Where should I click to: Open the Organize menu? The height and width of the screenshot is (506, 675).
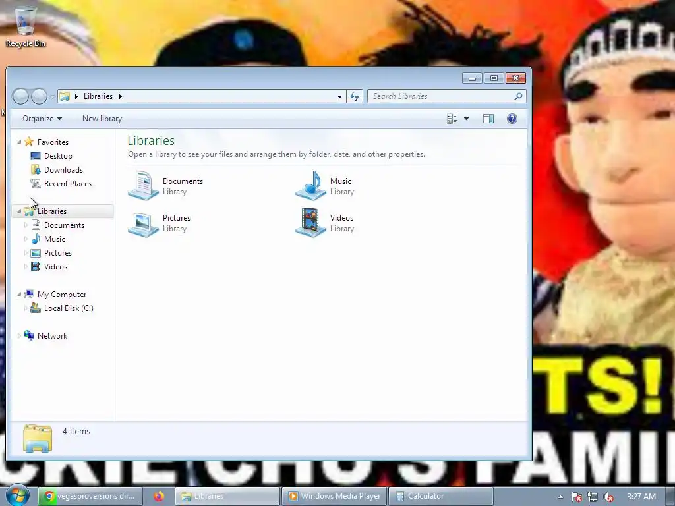point(42,119)
